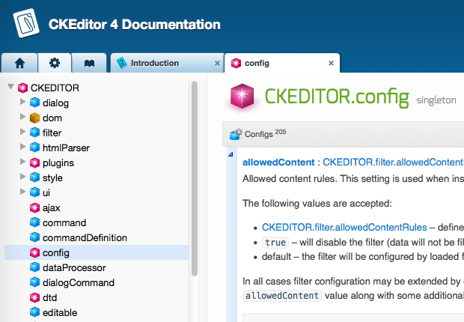Viewport: 464px width, 322px height.
Task: Close the config tab
Action: (331, 63)
